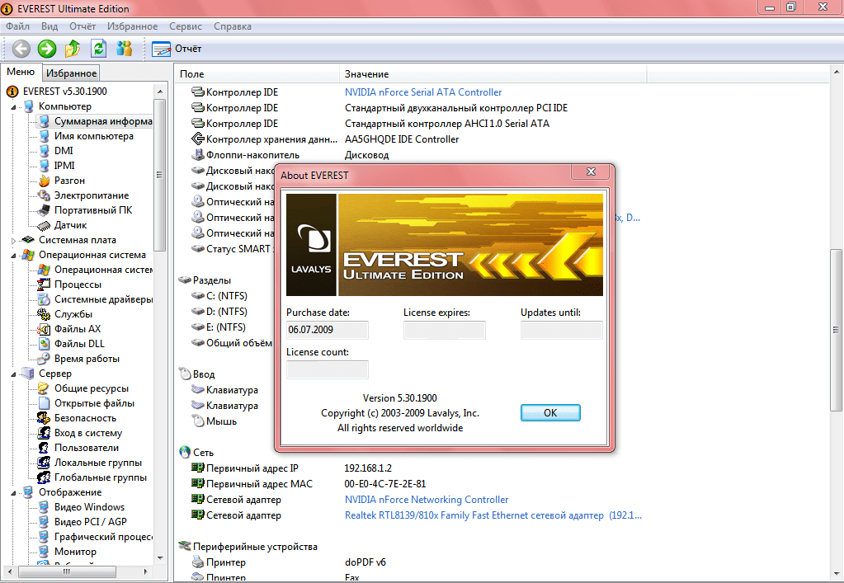
Task: Click the Вход в систему icon
Action: [44, 433]
